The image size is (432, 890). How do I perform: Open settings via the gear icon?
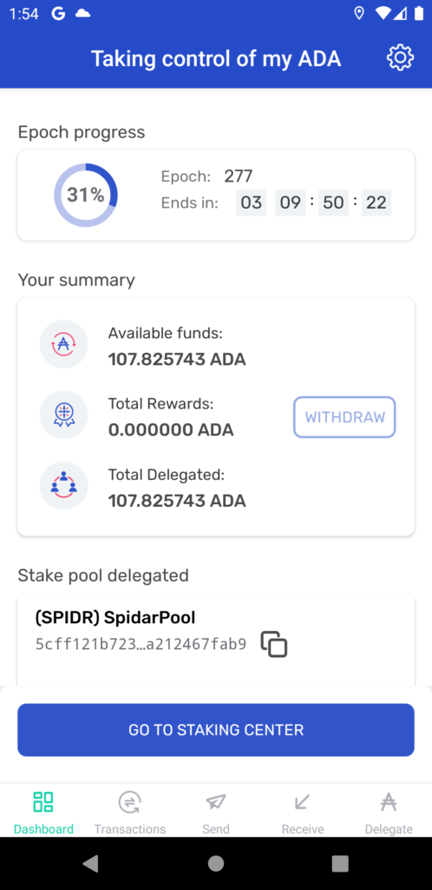400,58
